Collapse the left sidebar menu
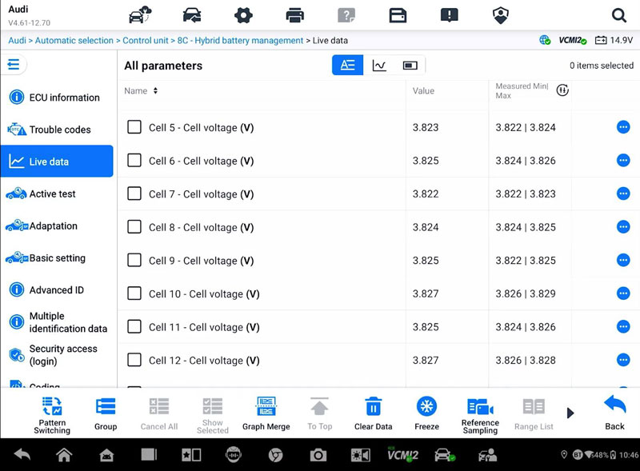The height and width of the screenshot is (471, 640). (x=14, y=65)
